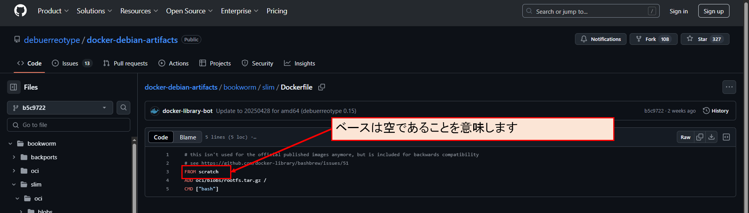Switch to Blame view
The height and width of the screenshot is (213, 749).
(x=188, y=137)
